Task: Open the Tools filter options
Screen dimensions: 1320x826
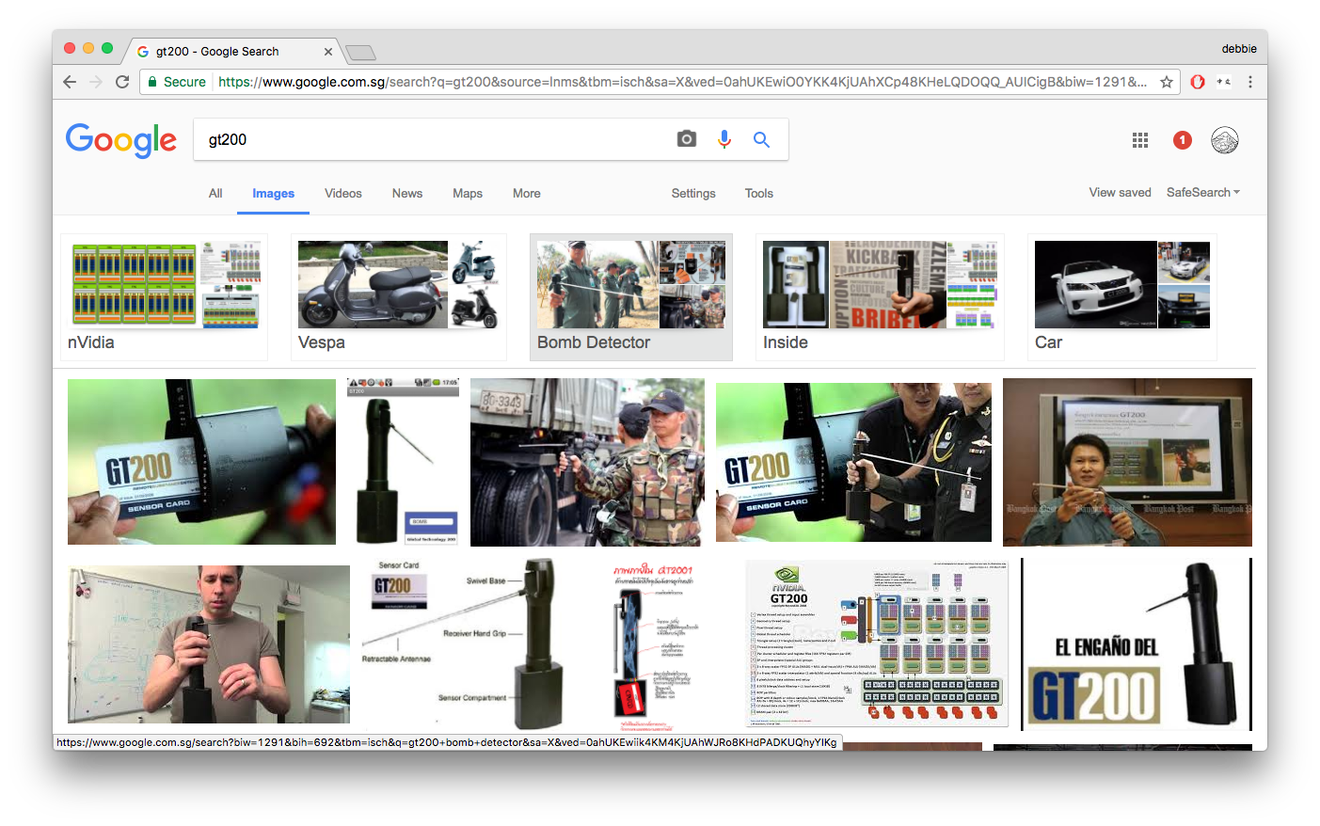Action: coord(758,193)
